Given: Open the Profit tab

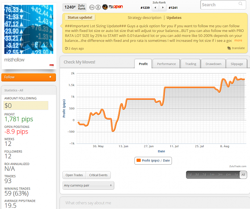Looking at the screenshot, I should pos(143,64).
